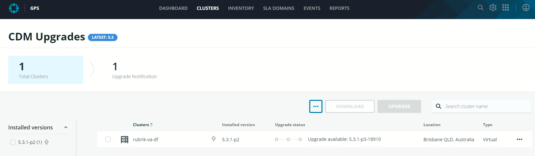Click the rubrik-va-df cluster server icon

(124, 140)
